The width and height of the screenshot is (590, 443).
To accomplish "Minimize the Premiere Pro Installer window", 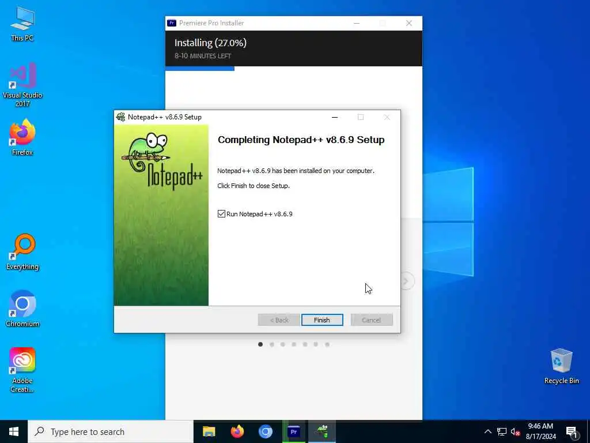I will tap(357, 23).
